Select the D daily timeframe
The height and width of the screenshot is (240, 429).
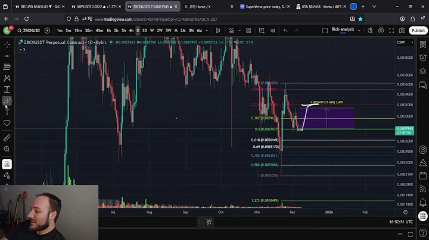(x=138, y=30)
